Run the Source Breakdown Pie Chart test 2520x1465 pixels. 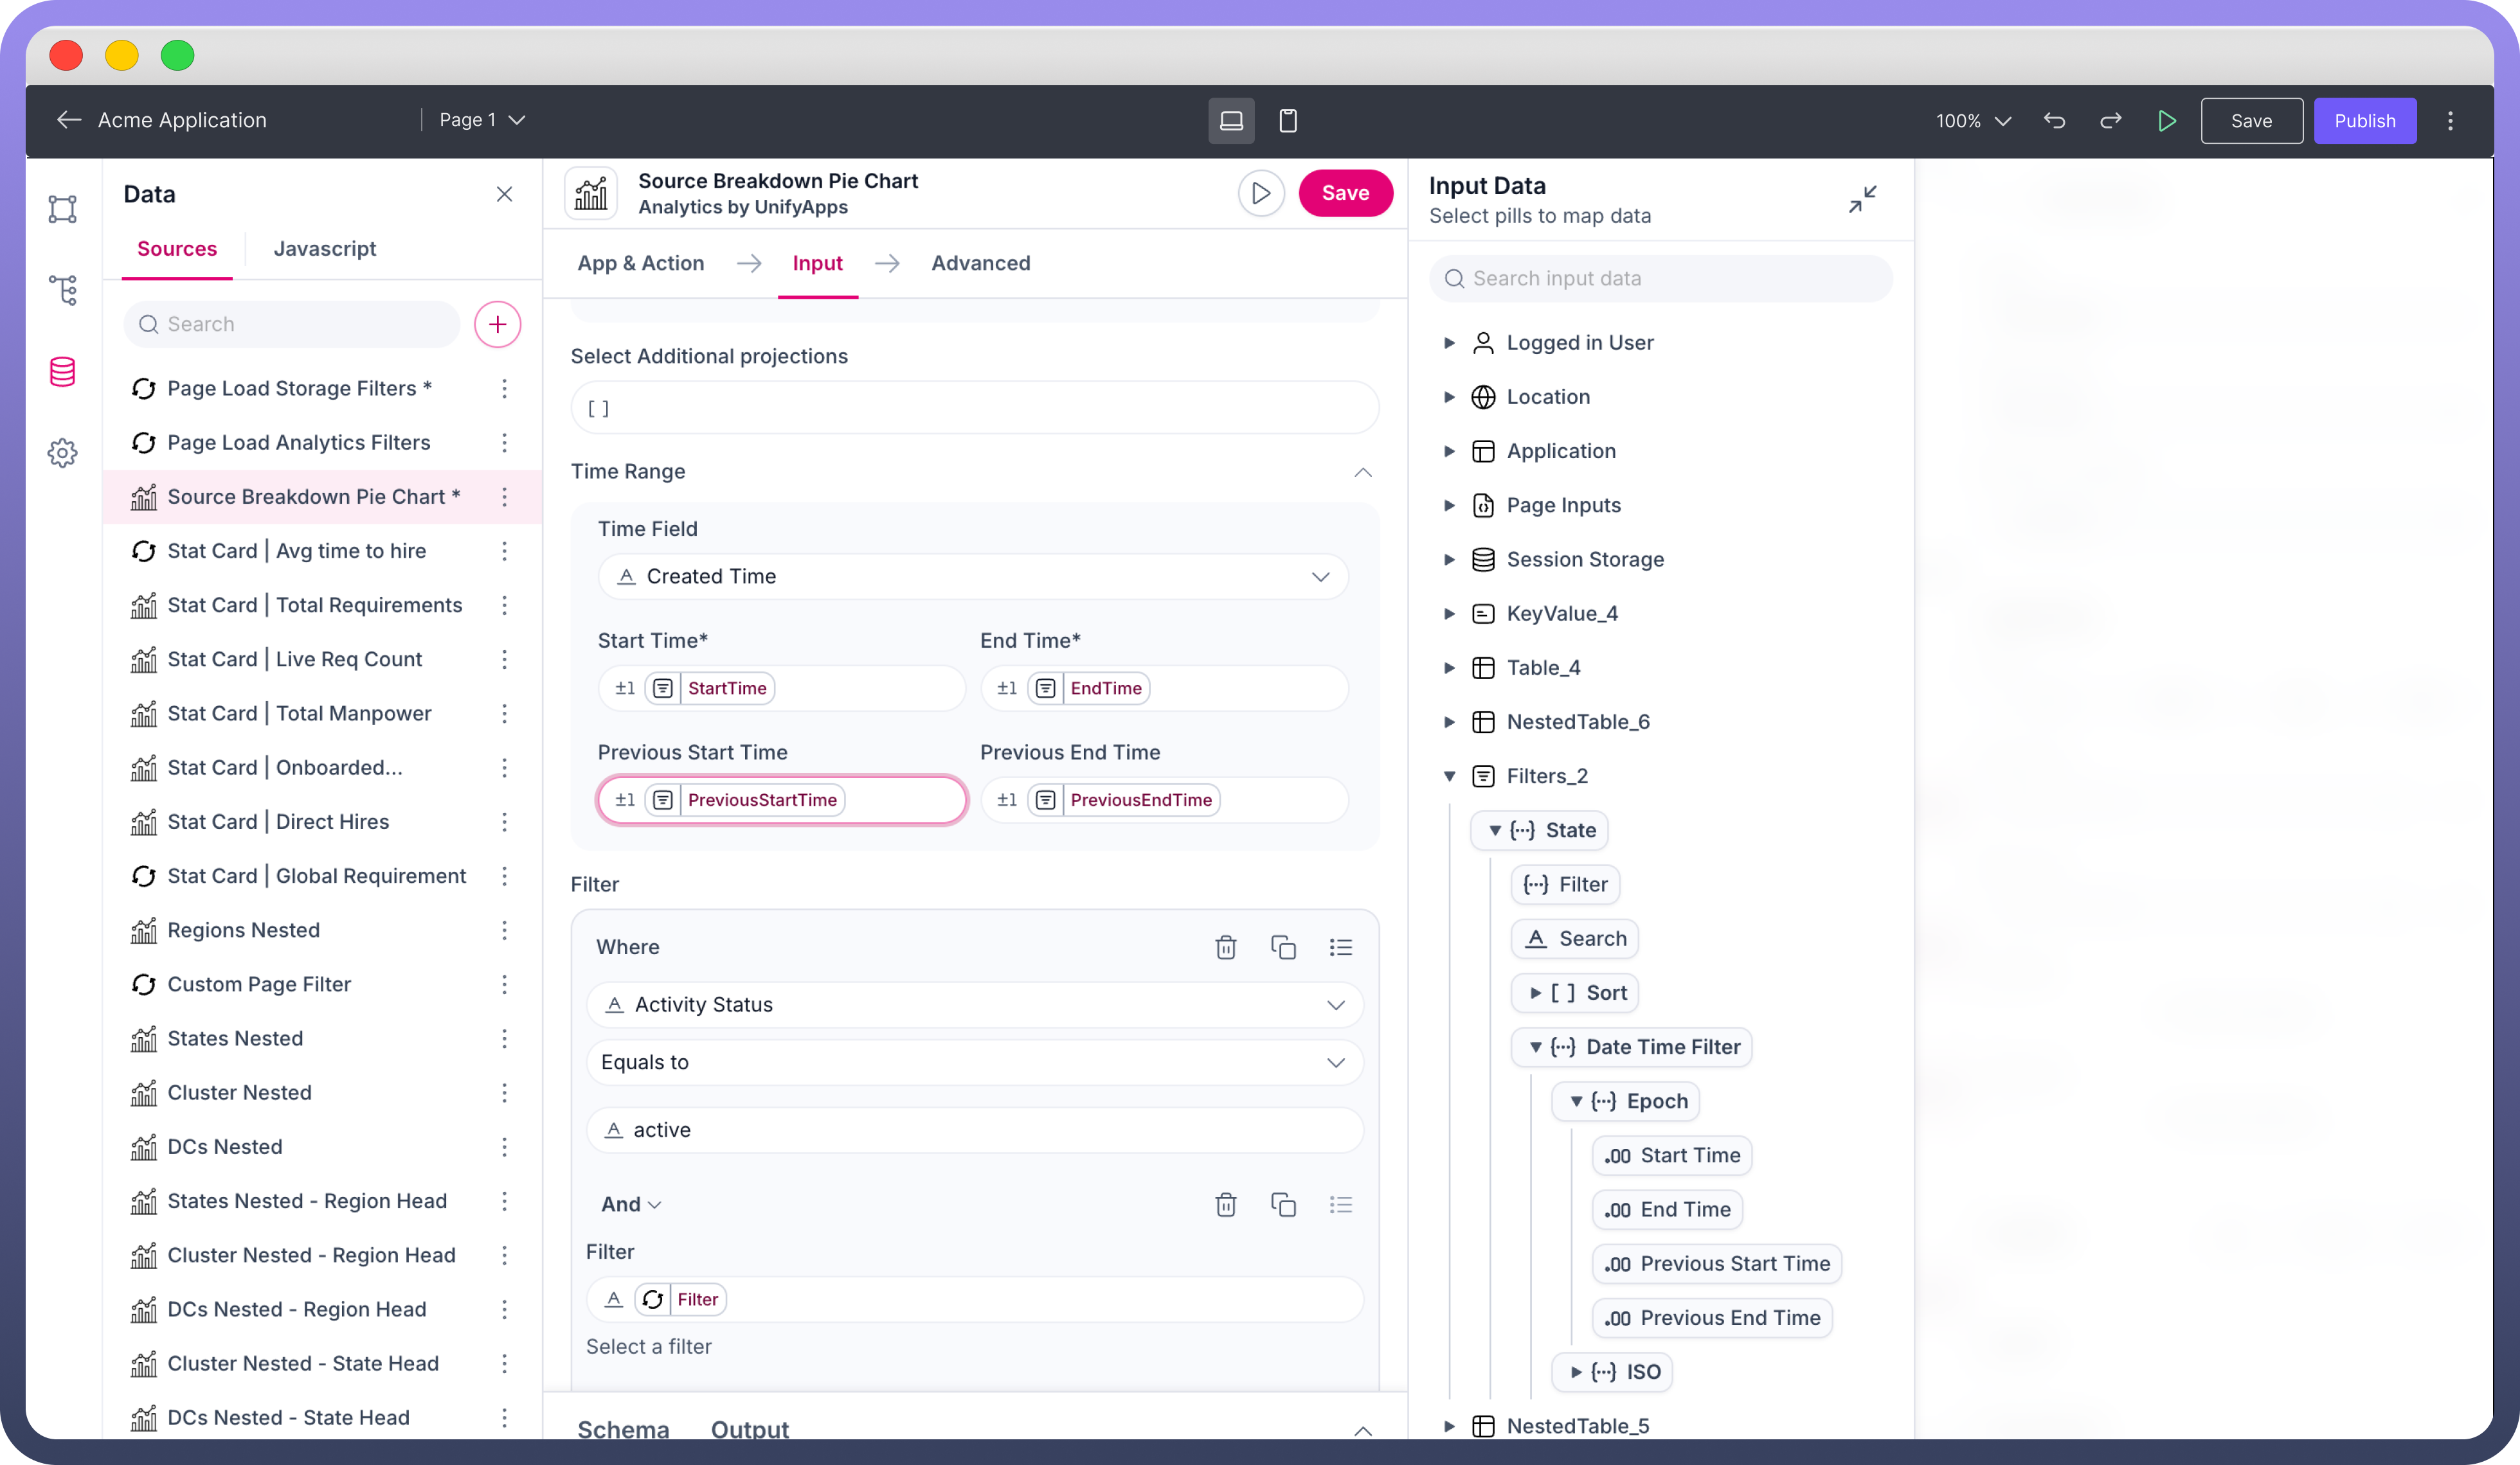[x=1260, y=193]
